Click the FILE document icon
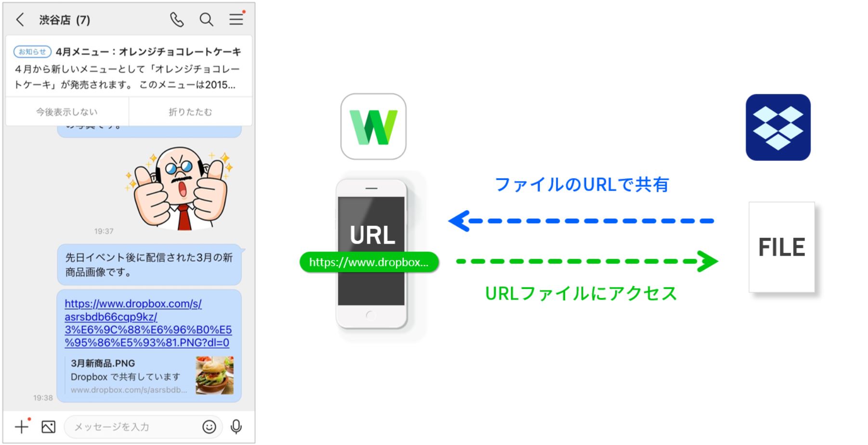Screen dimensions: 868x445 [x=781, y=247]
